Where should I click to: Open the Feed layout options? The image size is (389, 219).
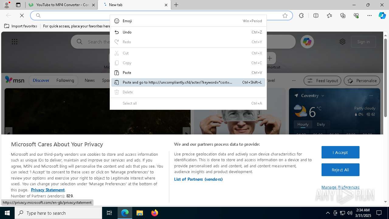(x=322, y=81)
